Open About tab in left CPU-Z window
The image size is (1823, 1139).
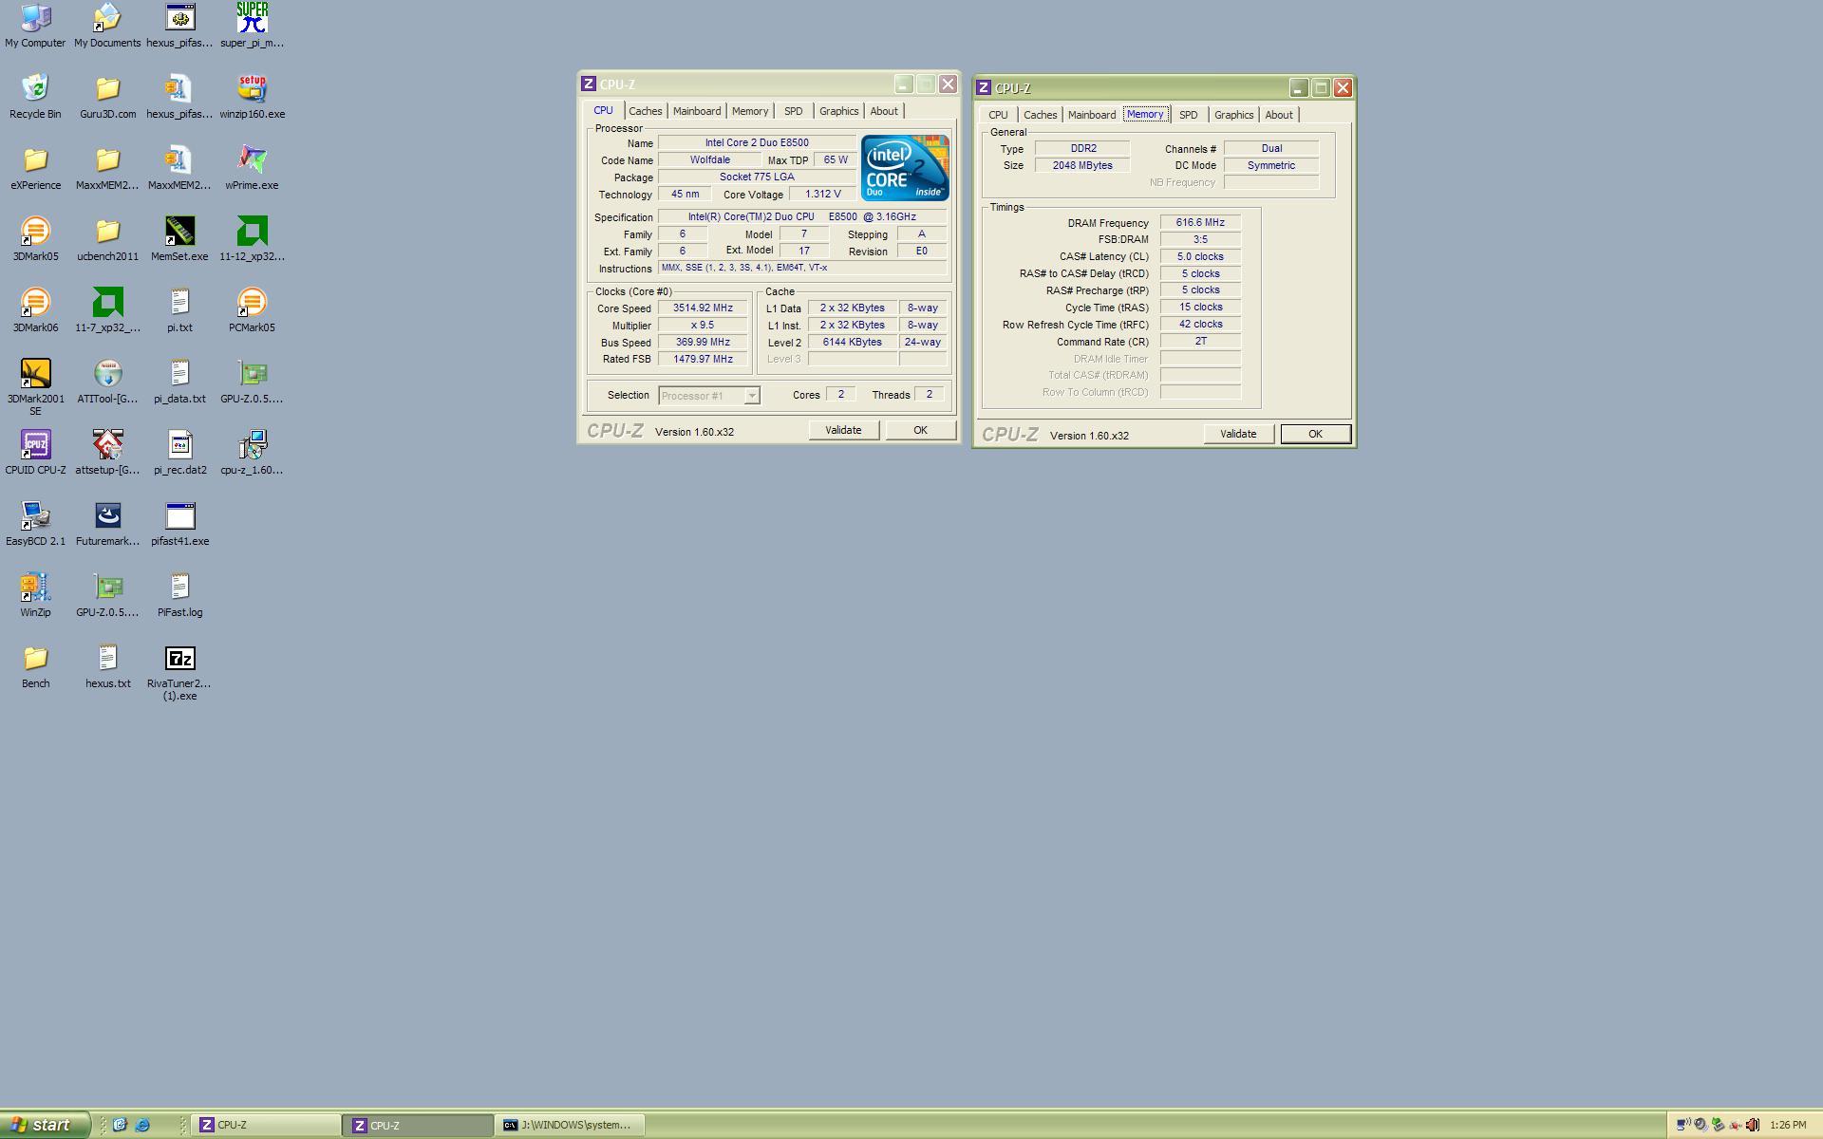883,111
